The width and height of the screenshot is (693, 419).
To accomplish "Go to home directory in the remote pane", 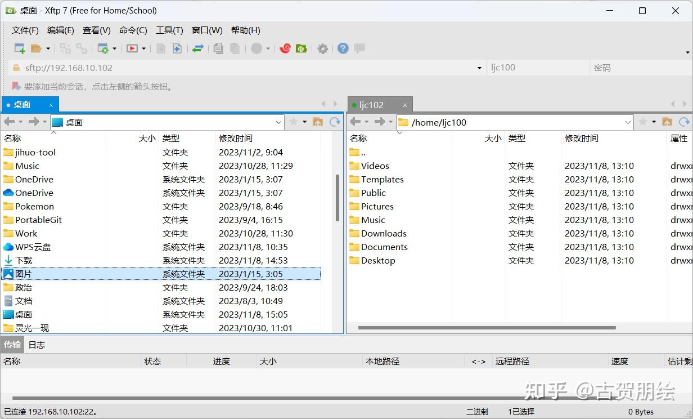I will coord(667,122).
